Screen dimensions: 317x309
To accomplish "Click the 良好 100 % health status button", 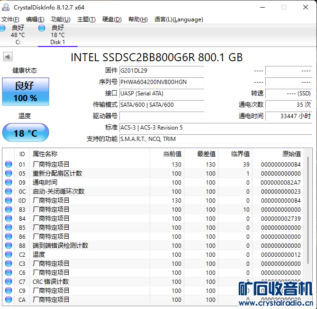I will (x=26, y=92).
